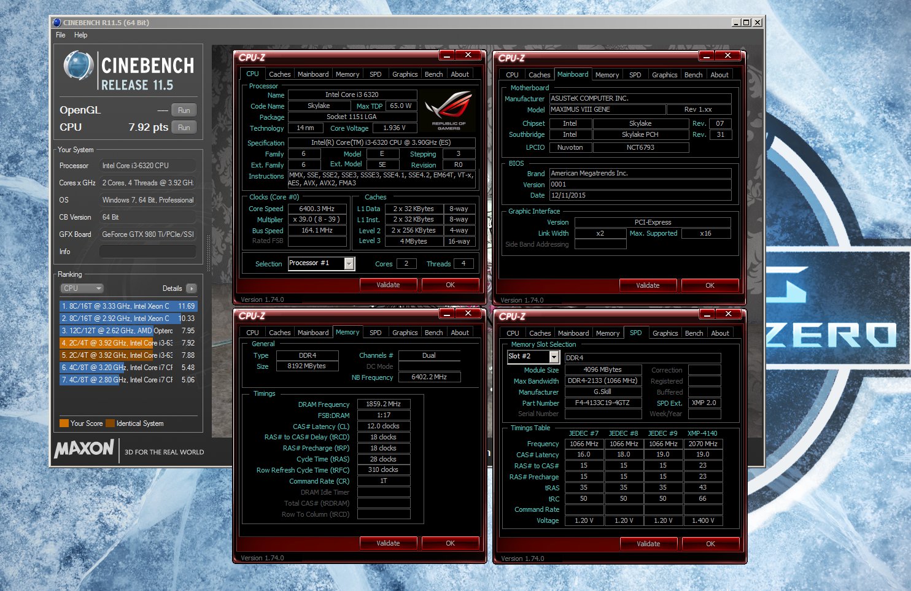Open Caches tab in SPD CPU-Z window

540,333
